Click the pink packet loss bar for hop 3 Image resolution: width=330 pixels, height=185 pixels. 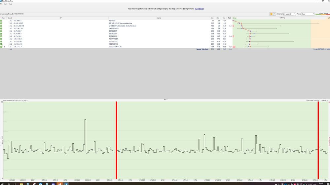point(233,26)
